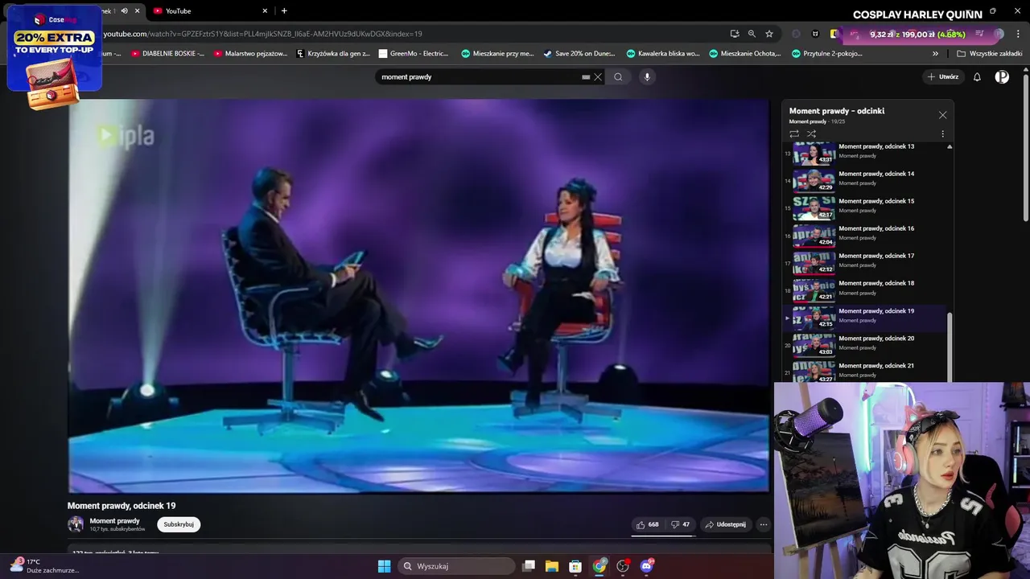1030x579 pixels.
Task: Open Discord from the taskbar
Action: [x=646, y=566]
